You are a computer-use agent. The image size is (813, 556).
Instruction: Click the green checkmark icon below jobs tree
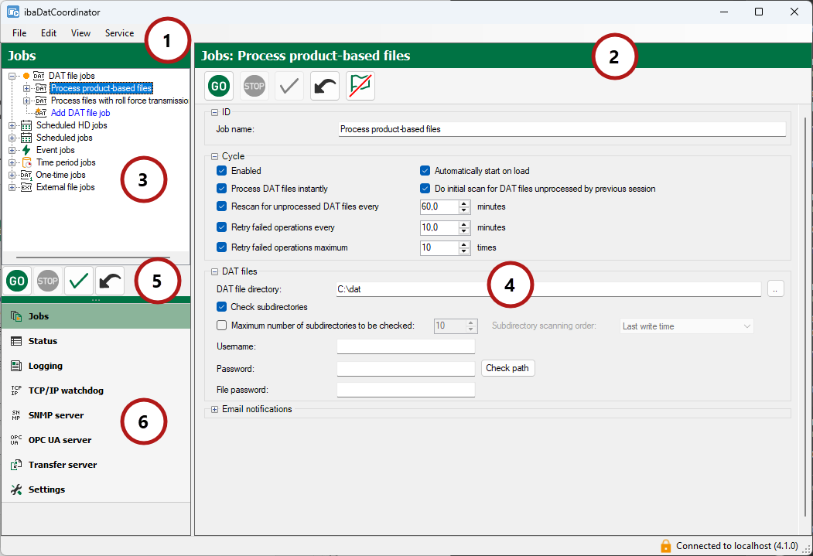79,281
